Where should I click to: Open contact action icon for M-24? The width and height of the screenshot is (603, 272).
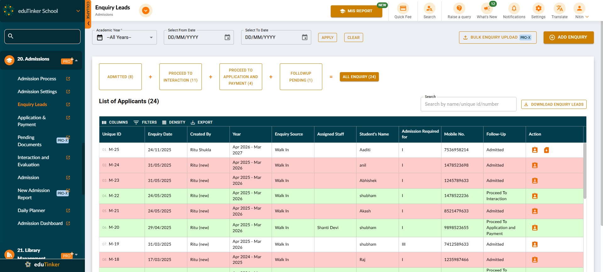coord(534,165)
